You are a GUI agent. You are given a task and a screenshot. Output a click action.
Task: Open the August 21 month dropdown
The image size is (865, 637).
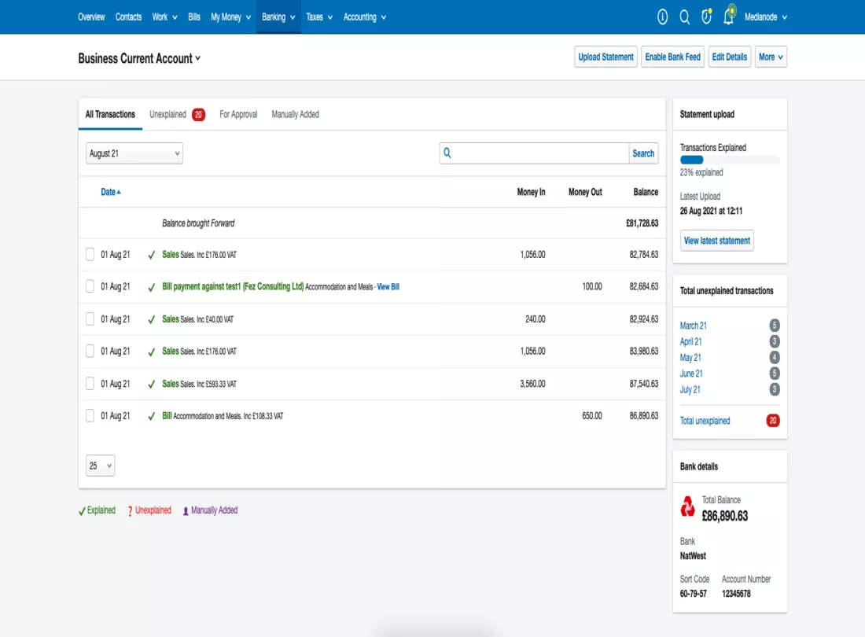pyautogui.click(x=134, y=153)
